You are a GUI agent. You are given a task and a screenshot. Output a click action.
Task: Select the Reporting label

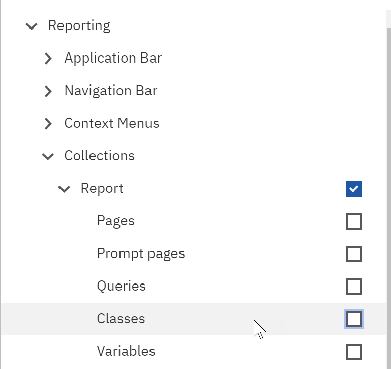tap(79, 26)
